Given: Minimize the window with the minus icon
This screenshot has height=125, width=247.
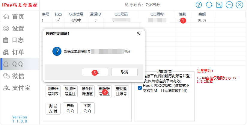Looking at the screenshot, I should (x=229, y=5).
